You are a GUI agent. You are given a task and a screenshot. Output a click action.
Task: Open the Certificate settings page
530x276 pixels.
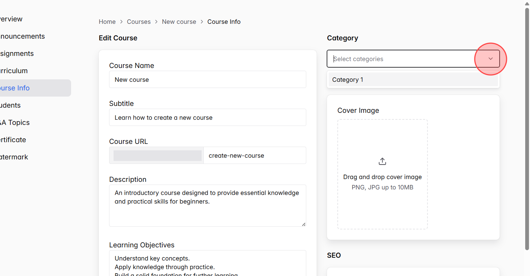pos(12,140)
